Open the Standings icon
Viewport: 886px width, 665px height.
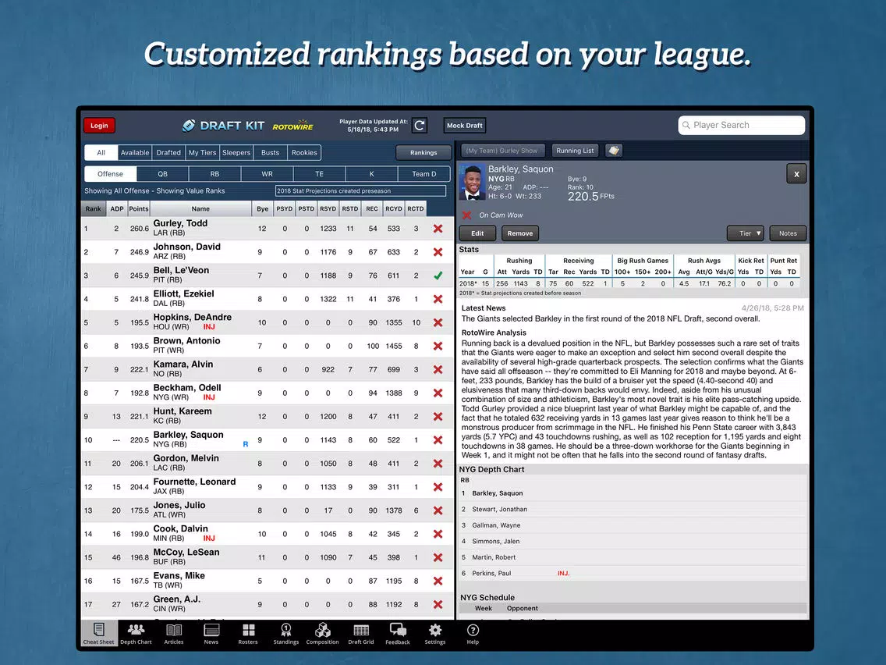tap(286, 633)
